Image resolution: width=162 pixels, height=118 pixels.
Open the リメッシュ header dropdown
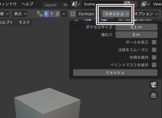116,14
